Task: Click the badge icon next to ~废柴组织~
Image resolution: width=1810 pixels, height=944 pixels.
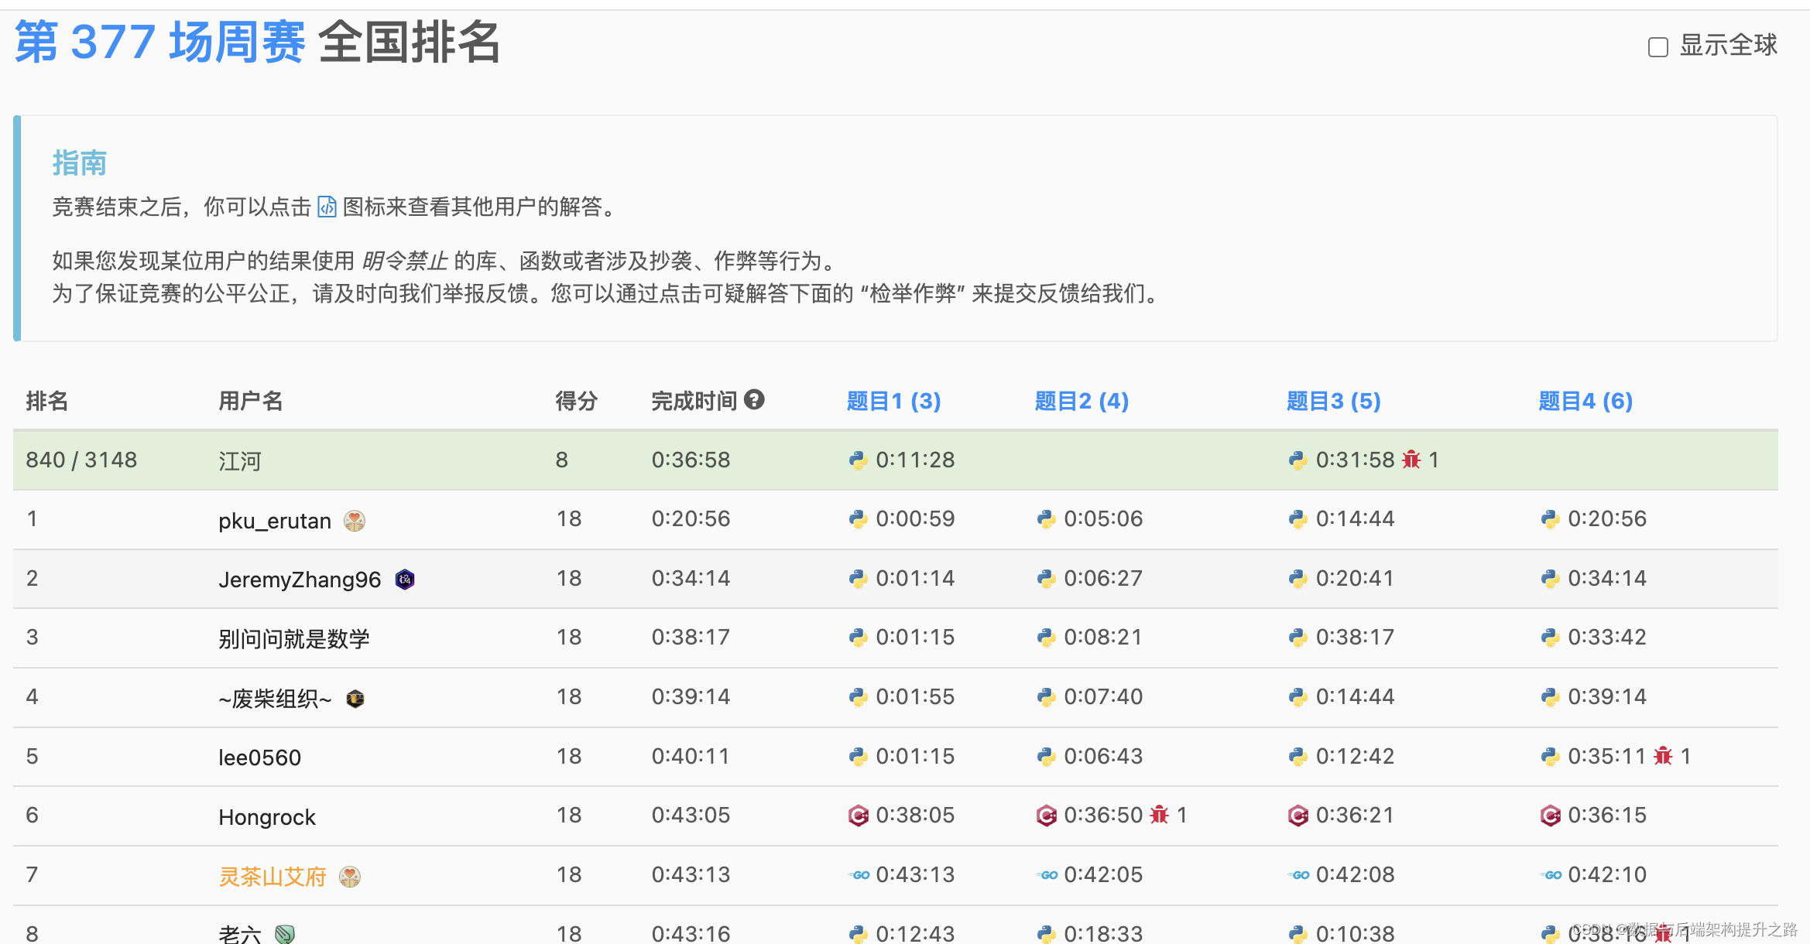Action: pyautogui.click(x=355, y=699)
